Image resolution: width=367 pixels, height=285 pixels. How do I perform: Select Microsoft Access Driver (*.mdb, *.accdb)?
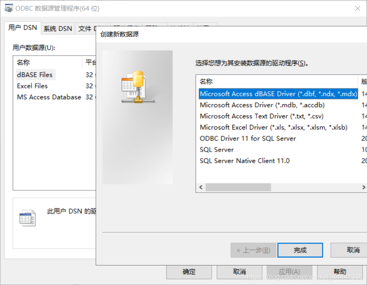tap(262, 105)
